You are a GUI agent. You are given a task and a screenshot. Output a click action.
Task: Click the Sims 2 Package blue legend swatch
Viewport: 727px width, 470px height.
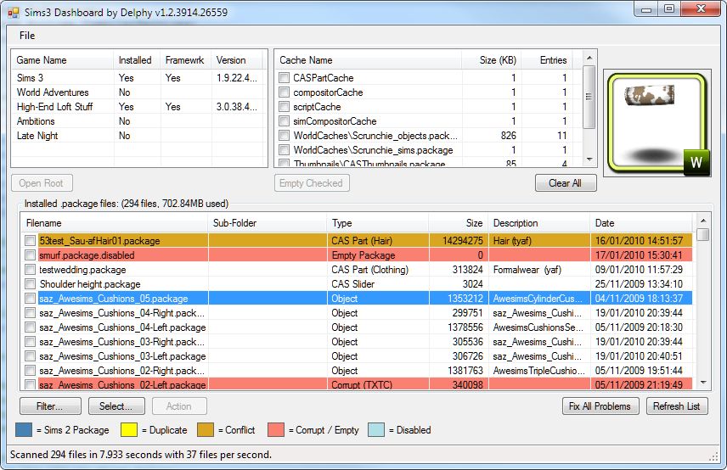(x=24, y=430)
